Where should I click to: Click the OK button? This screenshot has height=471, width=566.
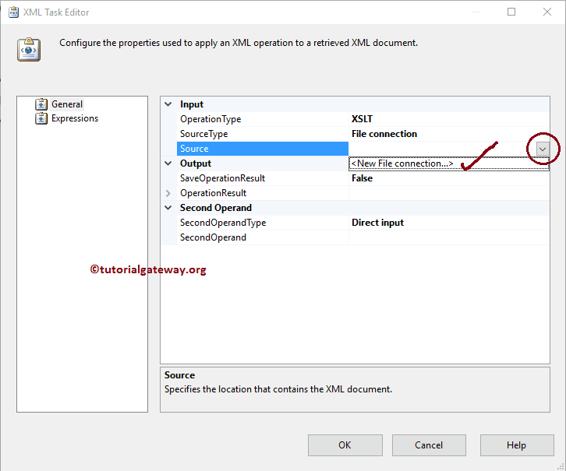[x=345, y=445]
